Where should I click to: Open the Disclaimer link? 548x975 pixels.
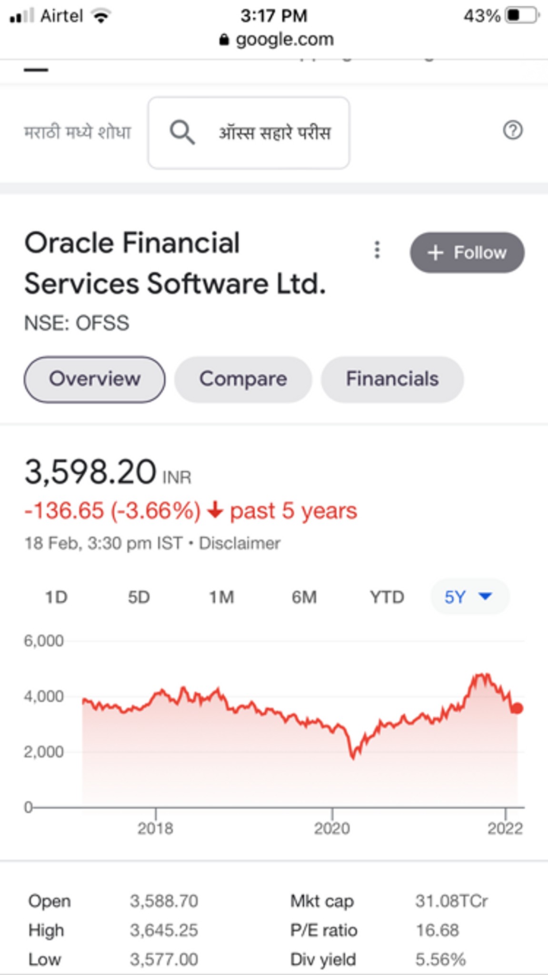click(239, 543)
